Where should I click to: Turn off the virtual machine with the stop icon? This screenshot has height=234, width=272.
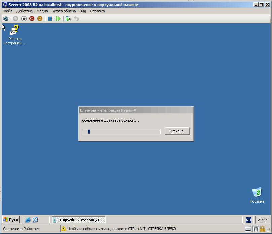(24, 19)
